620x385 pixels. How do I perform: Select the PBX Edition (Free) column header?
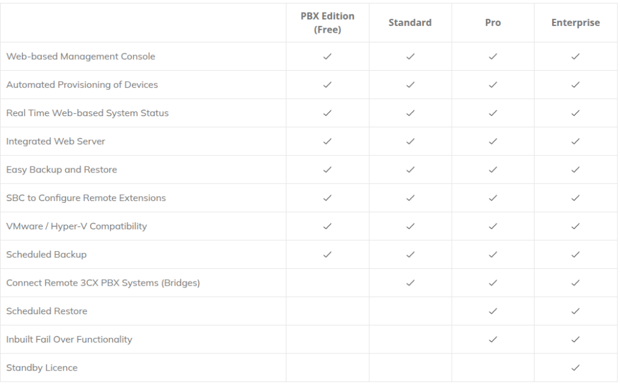click(328, 23)
